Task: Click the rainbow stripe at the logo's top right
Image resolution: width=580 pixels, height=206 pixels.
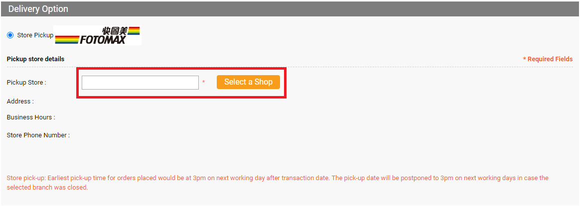Action: pyautogui.click(x=134, y=31)
